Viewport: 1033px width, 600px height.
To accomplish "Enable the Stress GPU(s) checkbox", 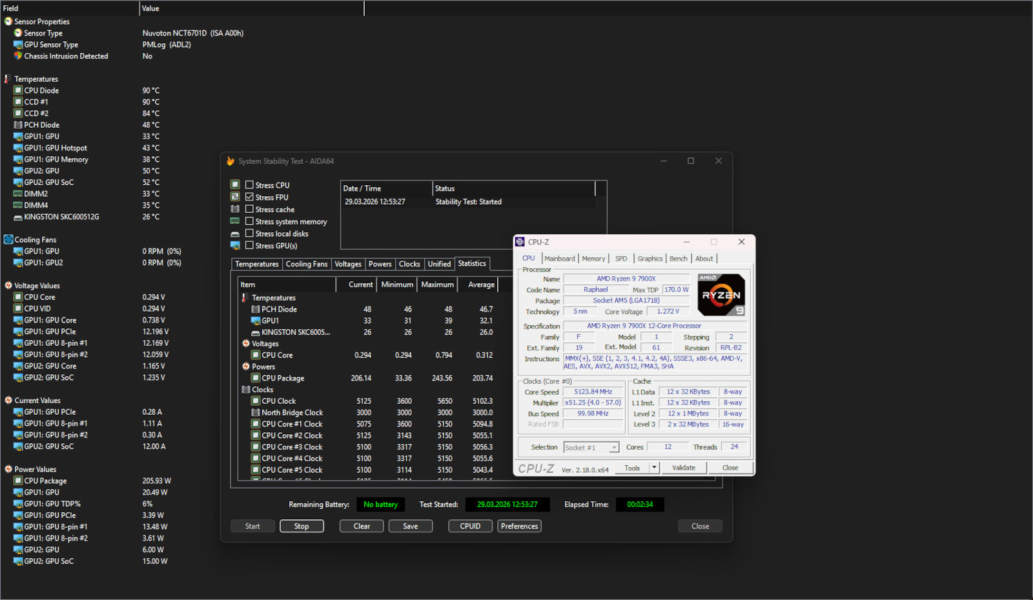I will tap(249, 245).
